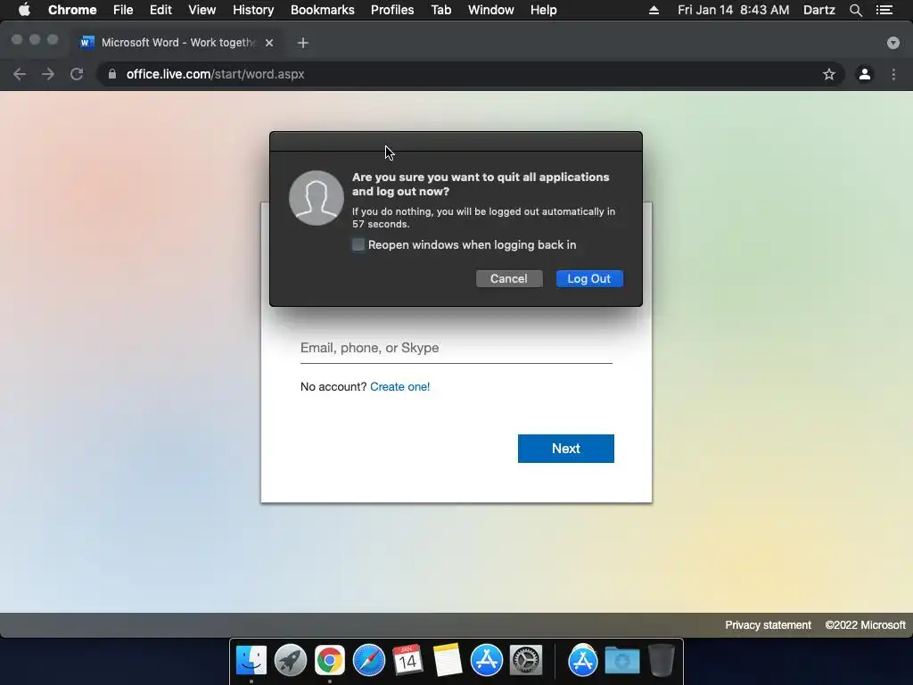Image resolution: width=913 pixels, height=685 pixels.
Task: Confirm with the Log Out button
Action: click(589, 278)
